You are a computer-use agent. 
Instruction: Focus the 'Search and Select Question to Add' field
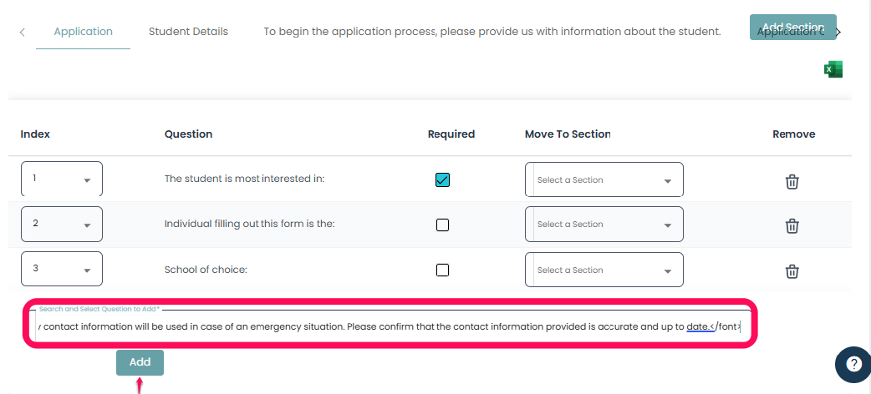click(390, 326)
